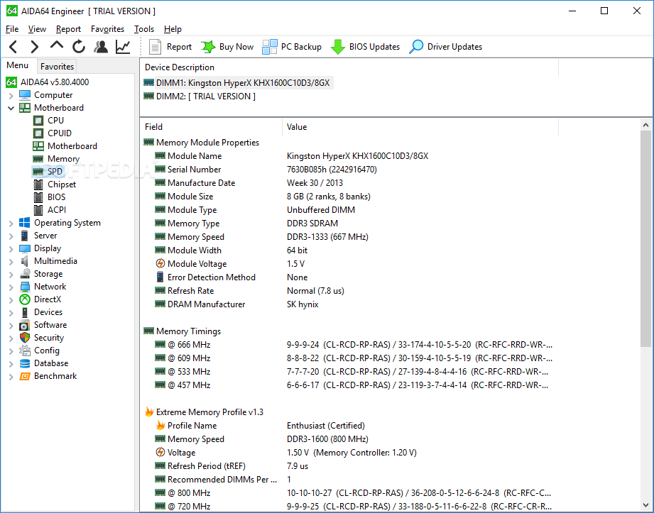Viewport: 654px width, 513px height.
Task: Click the scrollbar up arrow
Action: tap(645, 125)
